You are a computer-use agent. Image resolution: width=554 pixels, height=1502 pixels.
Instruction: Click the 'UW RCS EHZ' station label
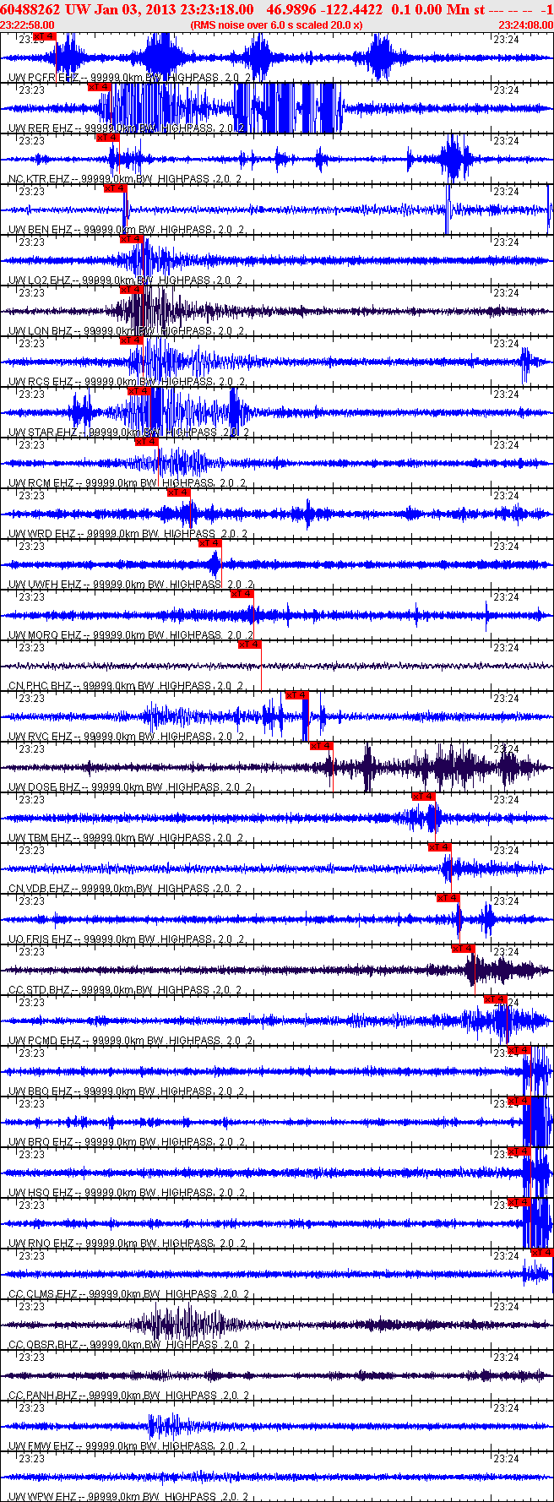(x=41, y=382)
